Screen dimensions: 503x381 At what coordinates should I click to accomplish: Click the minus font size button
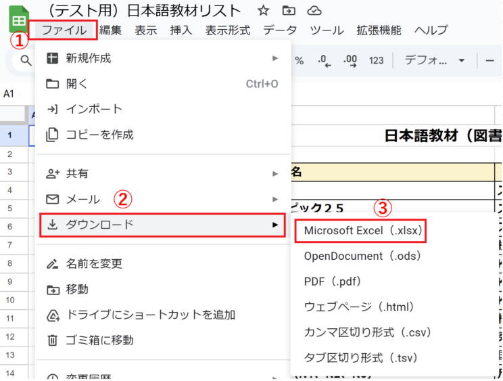[x=489, y=60]
